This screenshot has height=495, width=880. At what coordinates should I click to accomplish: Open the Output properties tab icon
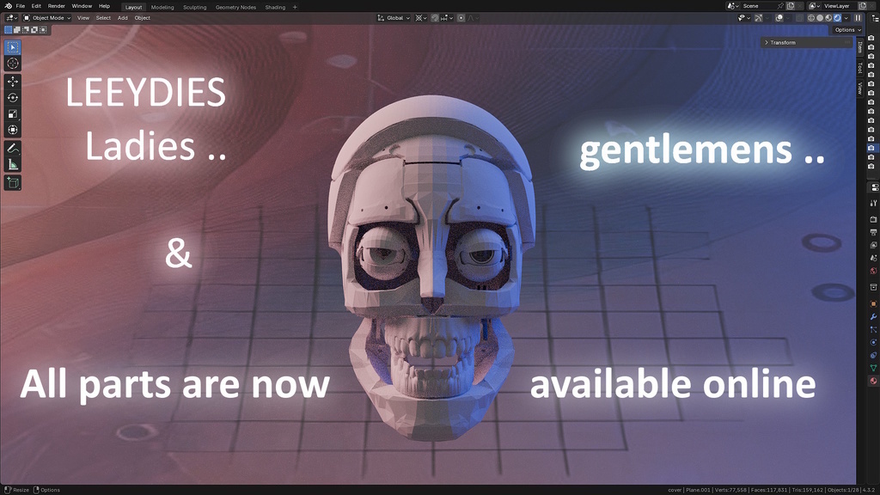[x=873, y=232]
